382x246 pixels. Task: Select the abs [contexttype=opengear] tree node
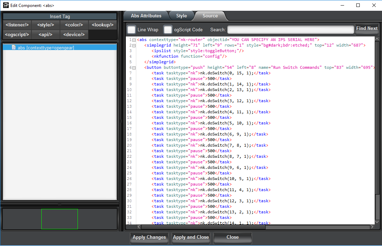coord(60,48)
